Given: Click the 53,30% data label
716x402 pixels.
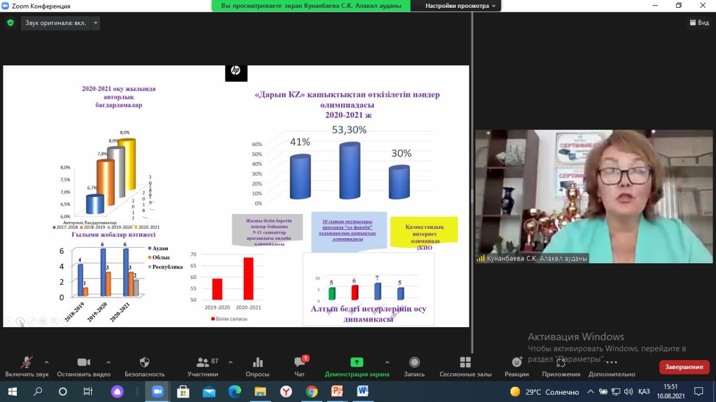Looking at the screenshot, I should coord(349,130).
